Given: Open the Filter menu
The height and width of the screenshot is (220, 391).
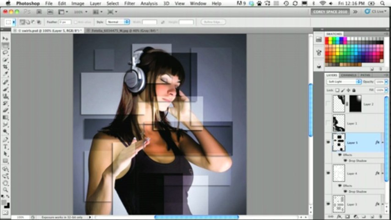Looking at the screenshot, I should pos(130,3).
